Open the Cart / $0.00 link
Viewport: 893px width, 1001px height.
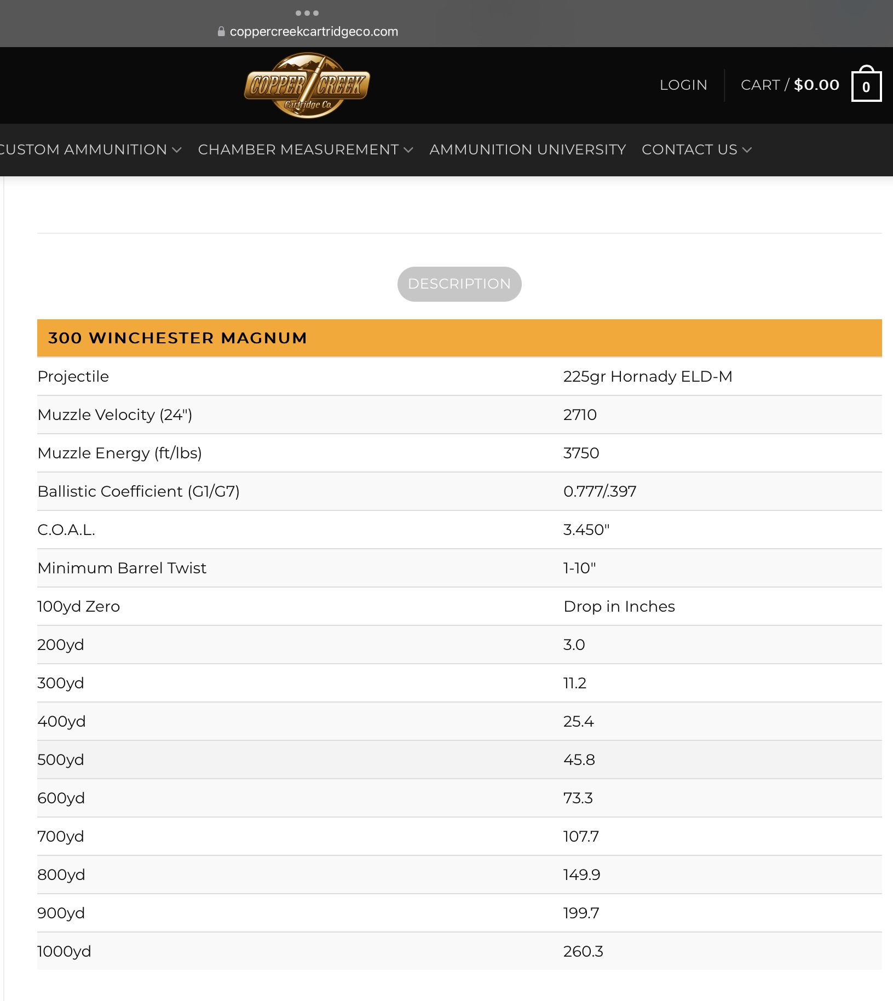pyautogui.click(x=790, y=85)
